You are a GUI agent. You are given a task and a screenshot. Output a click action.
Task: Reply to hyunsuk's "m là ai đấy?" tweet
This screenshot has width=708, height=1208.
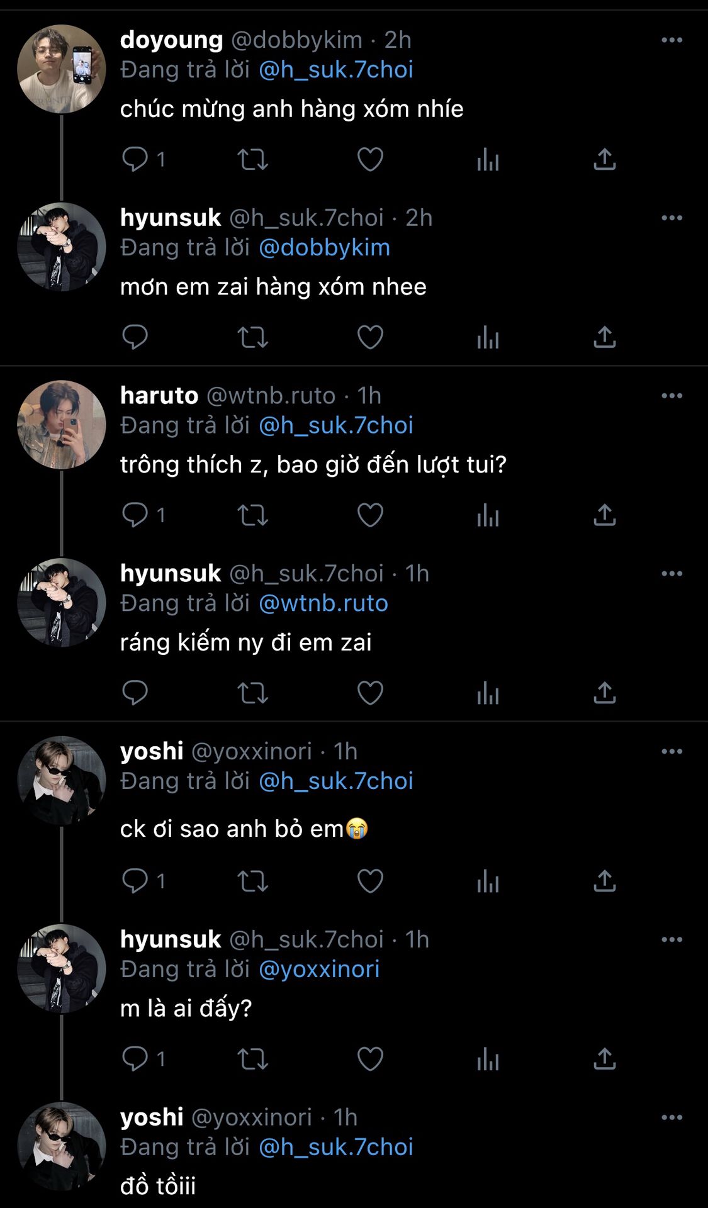(135, 1059)
